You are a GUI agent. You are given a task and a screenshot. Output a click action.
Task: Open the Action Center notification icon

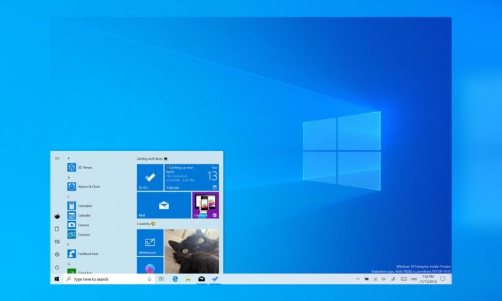[443, 279]
